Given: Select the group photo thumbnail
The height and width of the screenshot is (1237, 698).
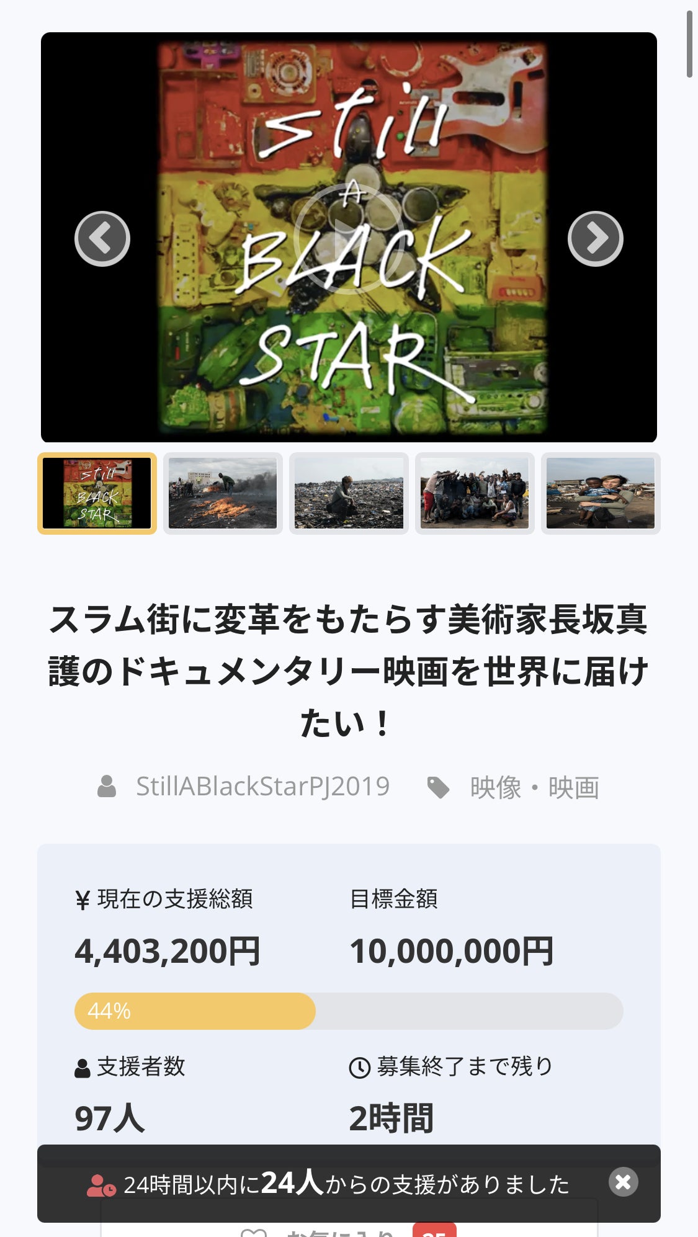Looking at the screenshot, I should click(x=475, y=493).
